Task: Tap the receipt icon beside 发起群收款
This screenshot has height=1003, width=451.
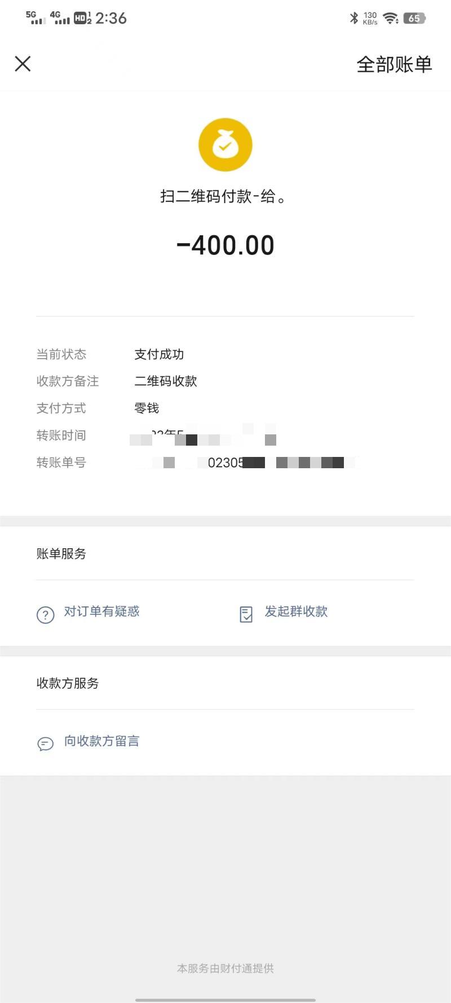Action: tap(245, 614)
